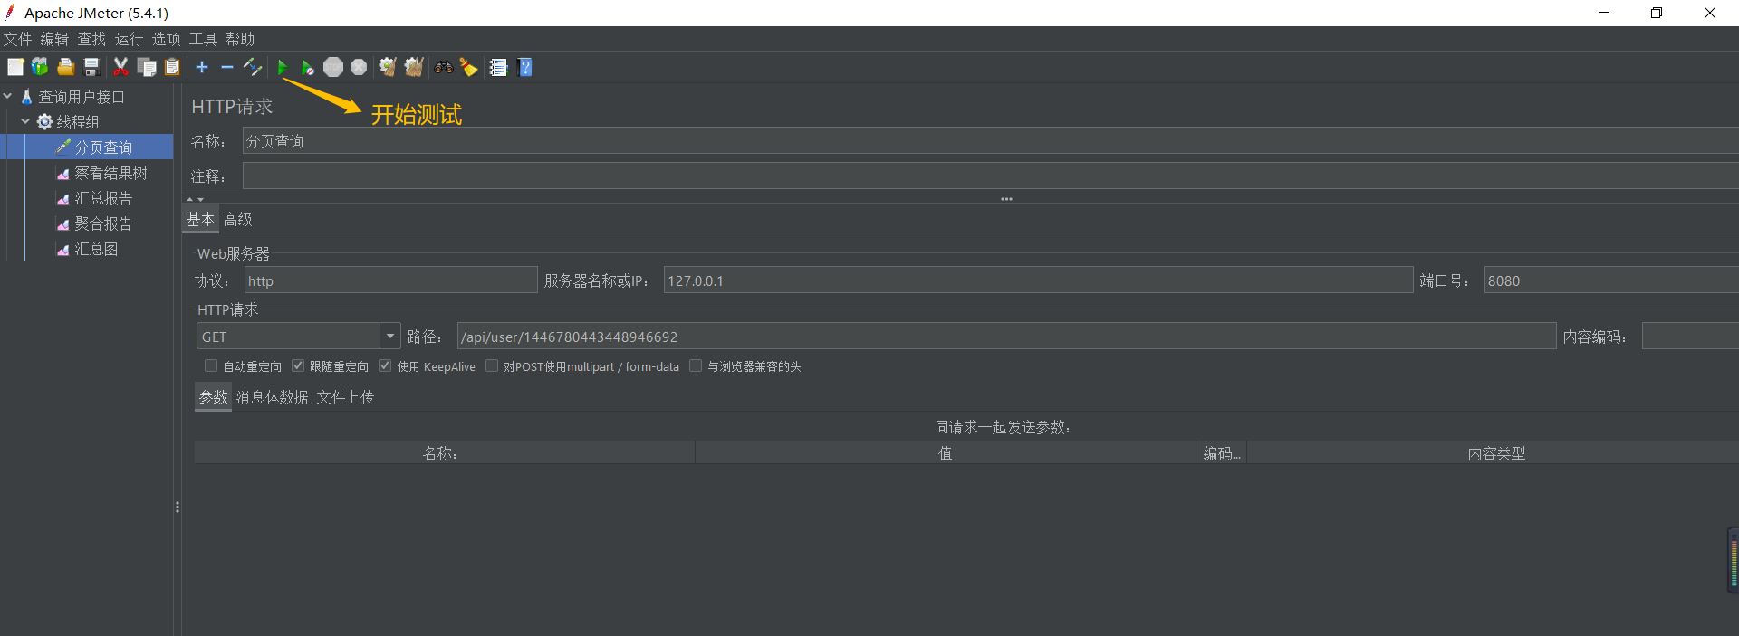The height and width of the screenshot is (636, 1739).
Task: Click the Clear All icon with two brooms
Action: click(x=414, y=67)
